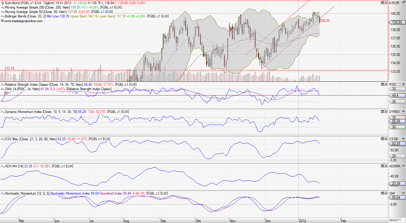Toggle maximize on the ADX MA panel
Image resolution: width=406 pixels, height=223 pixels.
click(x=382, y=166)
